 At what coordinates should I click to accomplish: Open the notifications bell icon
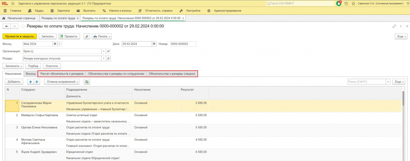coord(339,3)
